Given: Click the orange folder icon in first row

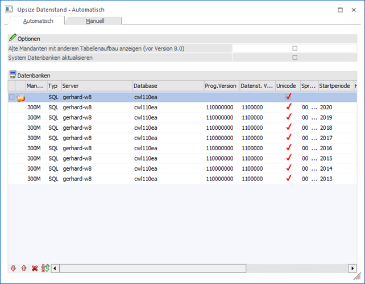Looking at the screenshot, I should point(21,97).
